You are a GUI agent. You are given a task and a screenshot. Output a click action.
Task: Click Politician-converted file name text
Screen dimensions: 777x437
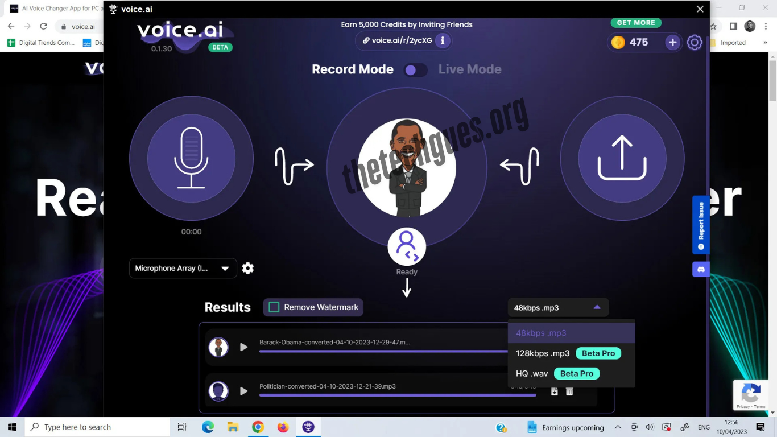[x=328, y=386]
